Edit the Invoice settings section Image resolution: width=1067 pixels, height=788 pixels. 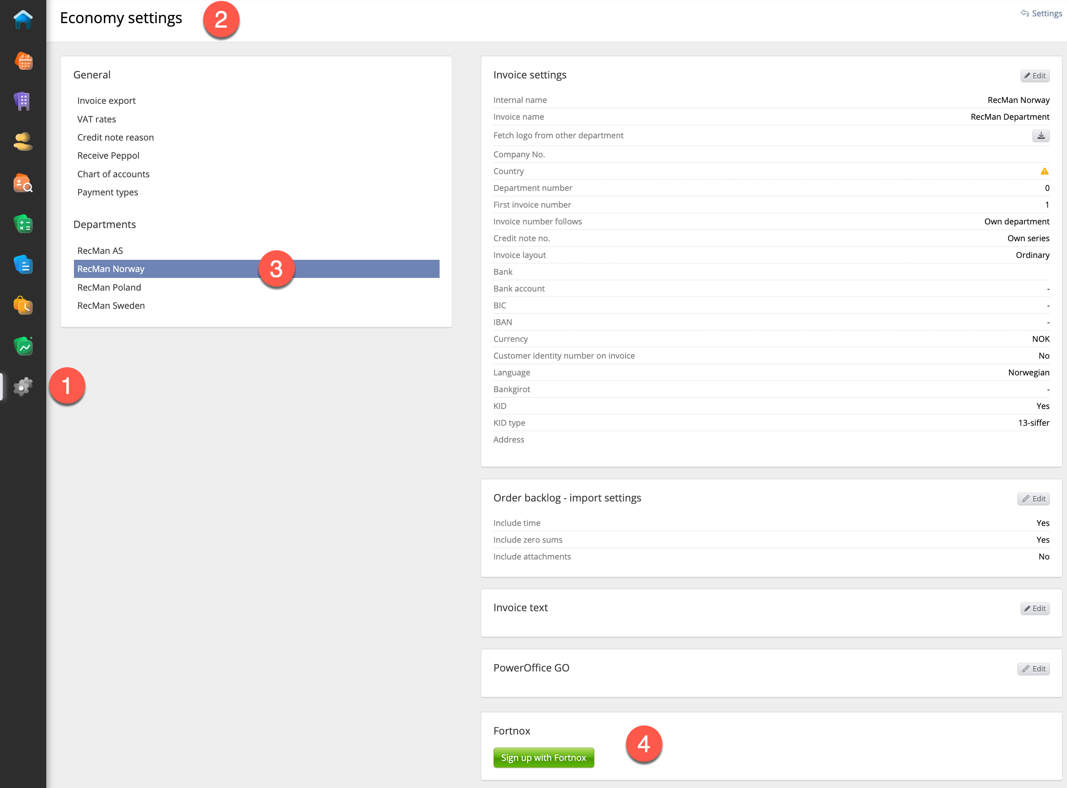1034,76
